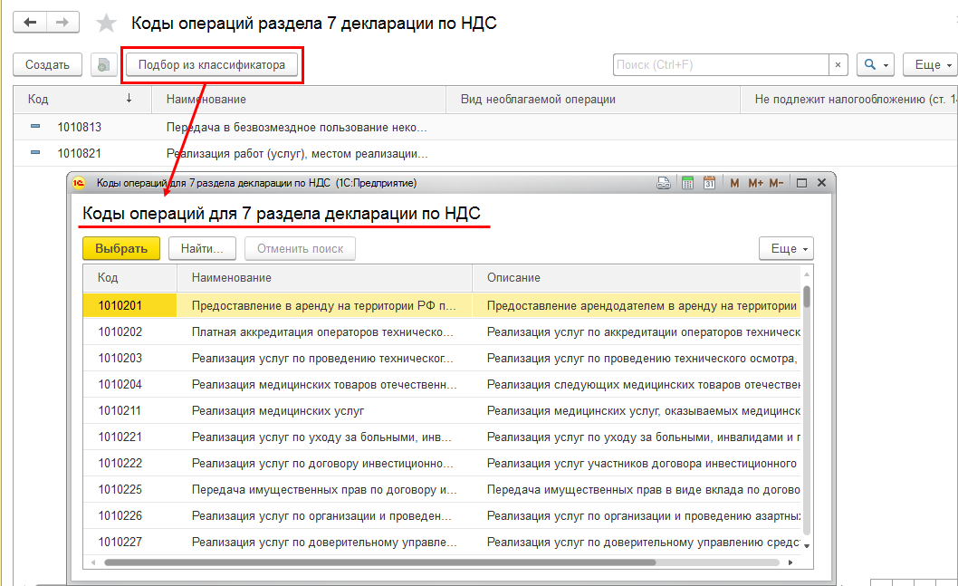Click the Отменить поиск button

tap(300, 249)
